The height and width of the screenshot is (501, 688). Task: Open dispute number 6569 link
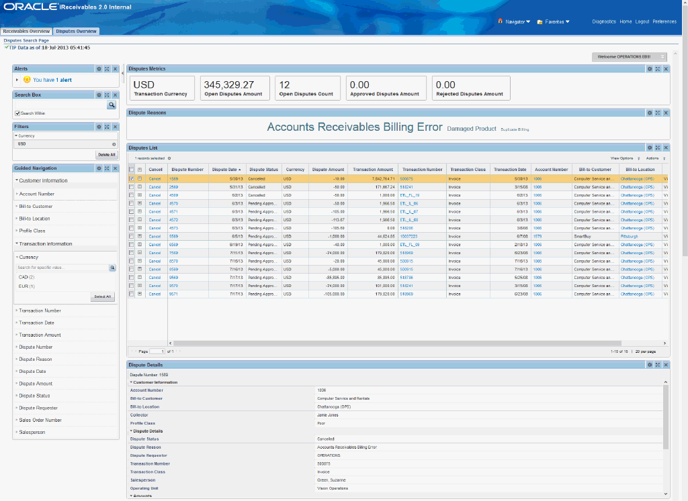[x=174, y=245]
